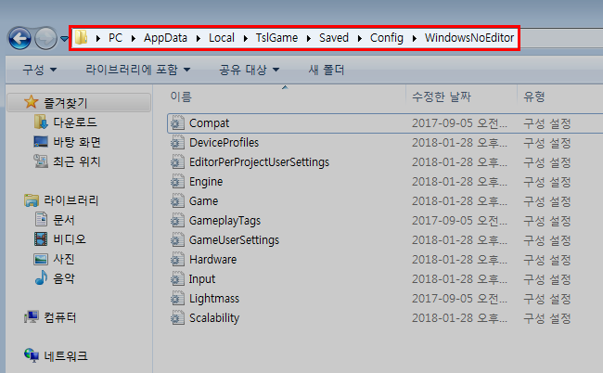This screenshot has width=603, height=373.
Task: Open 최근 위치 recent places
Action: tap(77, 161)
